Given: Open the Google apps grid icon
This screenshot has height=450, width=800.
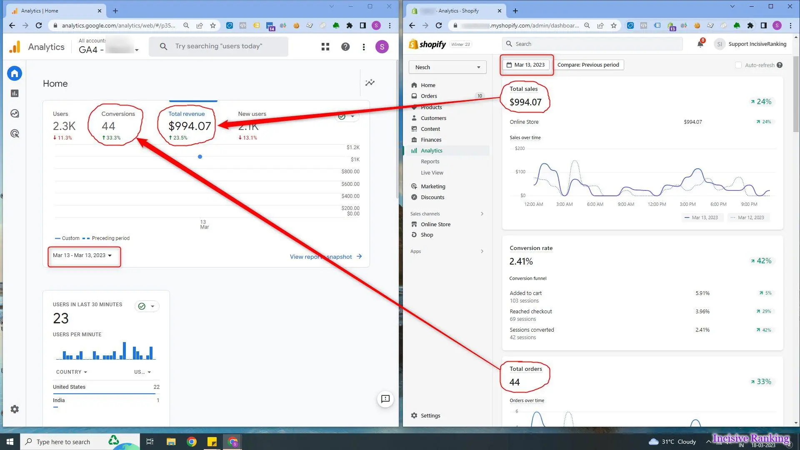Looking at the screenshot, I should point(325,47).
